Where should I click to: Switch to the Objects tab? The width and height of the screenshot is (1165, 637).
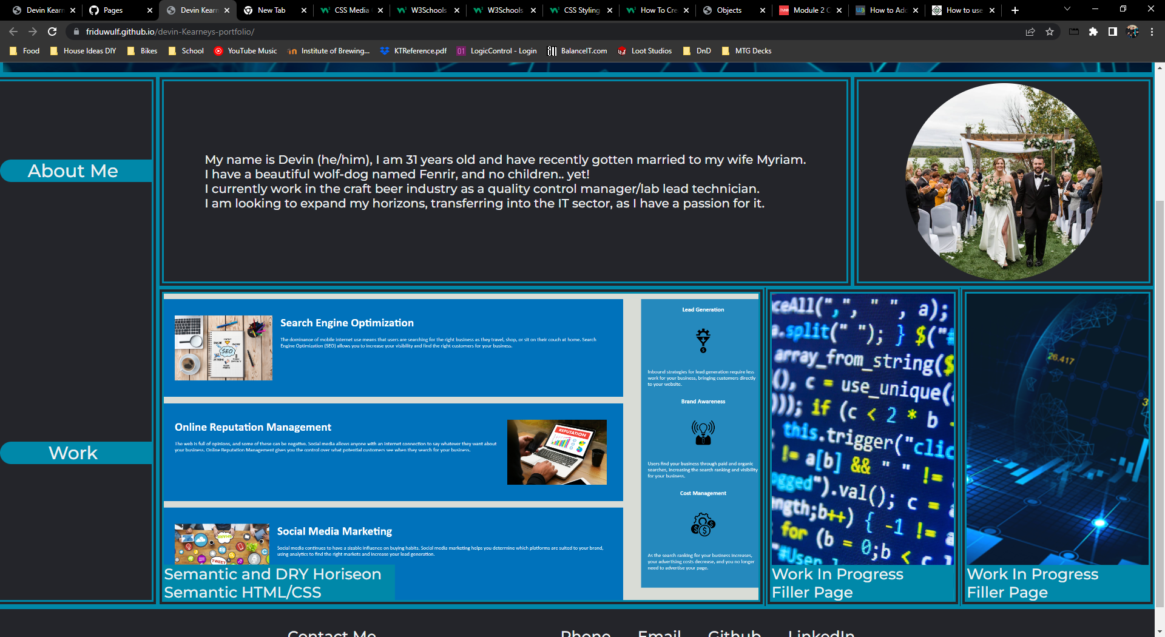[734, 10]
